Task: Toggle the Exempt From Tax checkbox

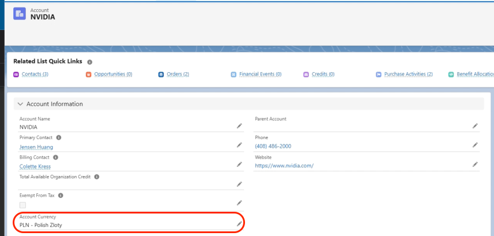Action: pos(22,205)
